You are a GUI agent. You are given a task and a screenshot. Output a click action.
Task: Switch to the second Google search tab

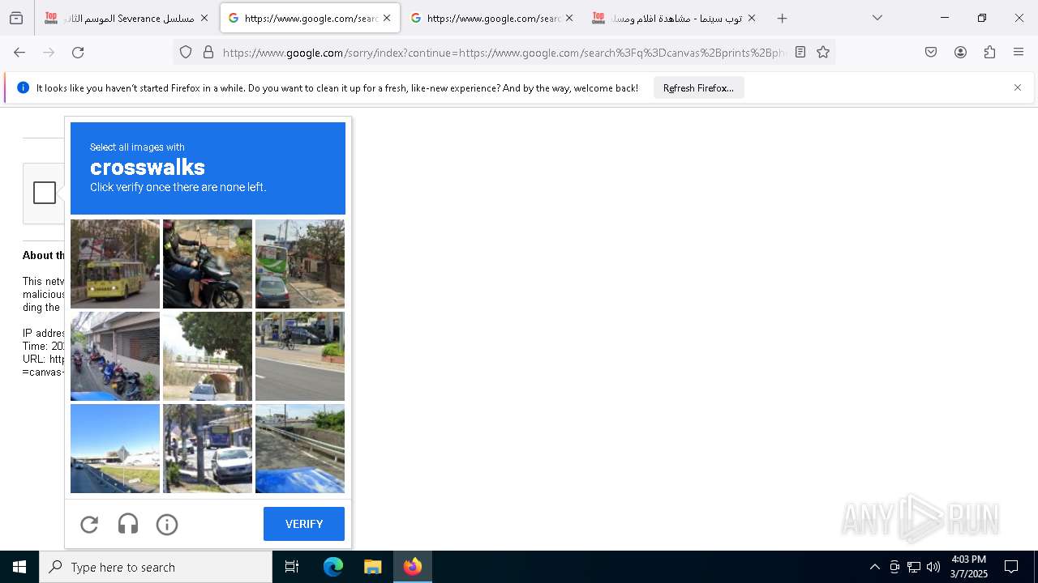(492, 18)
